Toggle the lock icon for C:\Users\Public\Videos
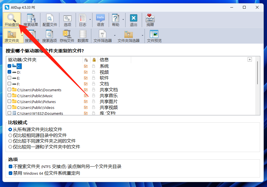The height and width of the screenshot is (187, 267). click(94, 107)
